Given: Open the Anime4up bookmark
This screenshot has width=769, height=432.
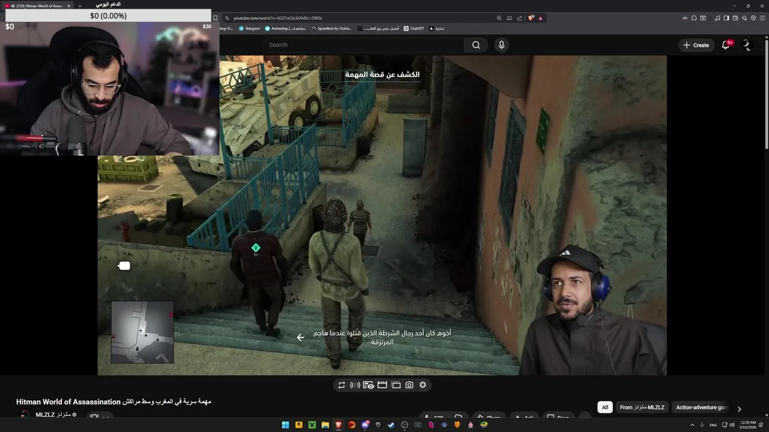Looking at the screenshot, I should pyautogui.click(x=285, y=28).
